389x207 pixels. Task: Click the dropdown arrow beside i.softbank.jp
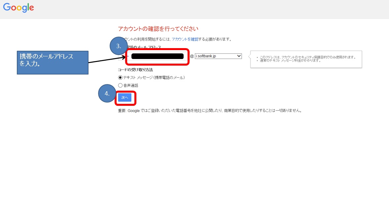tap(239, 56)
